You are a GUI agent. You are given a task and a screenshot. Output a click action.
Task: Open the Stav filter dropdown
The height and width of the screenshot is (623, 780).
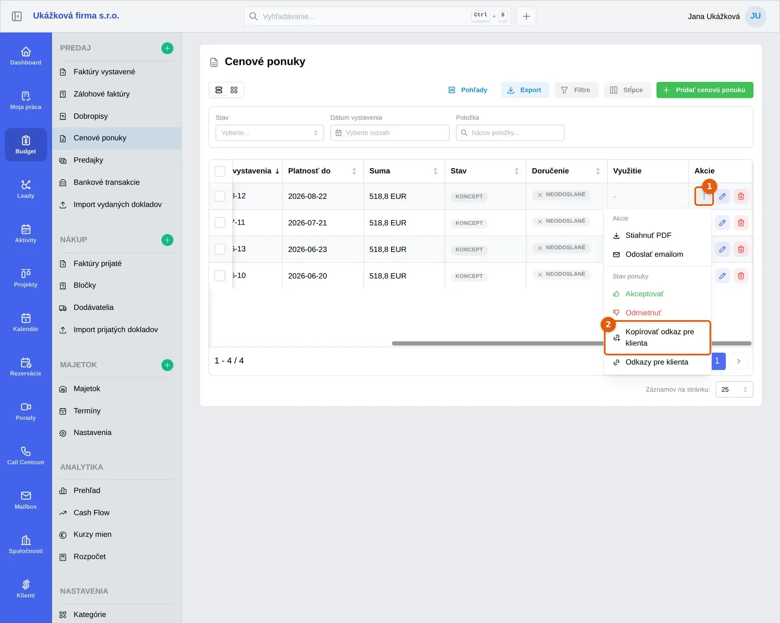[270, 133]
